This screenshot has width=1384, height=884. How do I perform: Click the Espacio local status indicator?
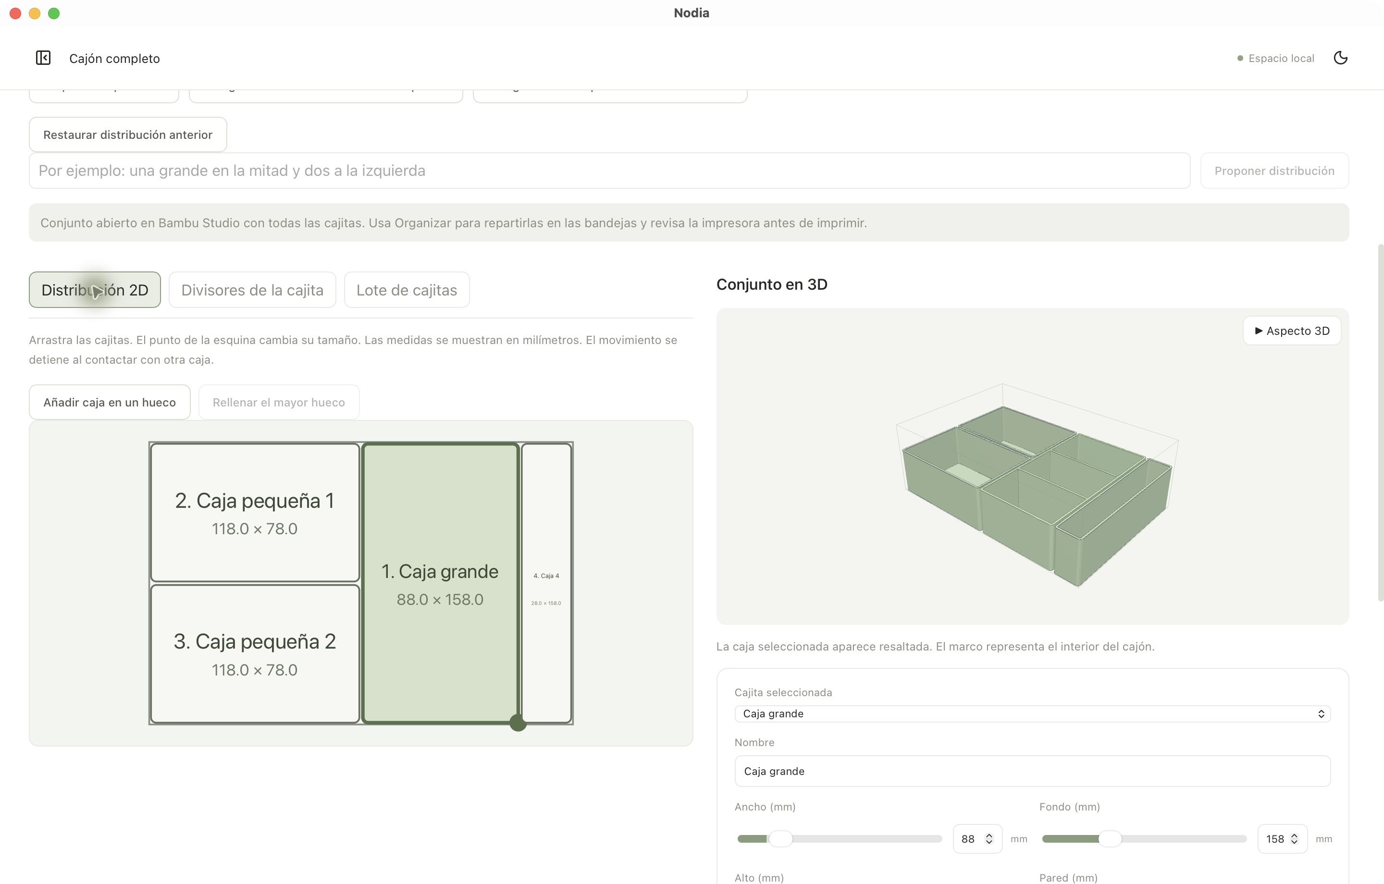[1275, 58]
